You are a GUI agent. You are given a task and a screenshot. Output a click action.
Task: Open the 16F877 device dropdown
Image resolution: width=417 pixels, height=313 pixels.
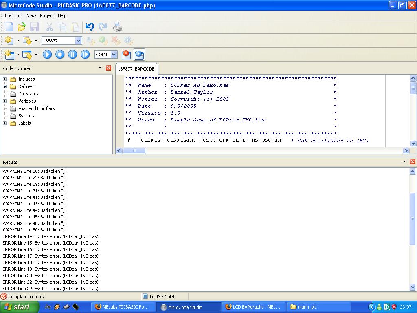click(x=78, y=41)
